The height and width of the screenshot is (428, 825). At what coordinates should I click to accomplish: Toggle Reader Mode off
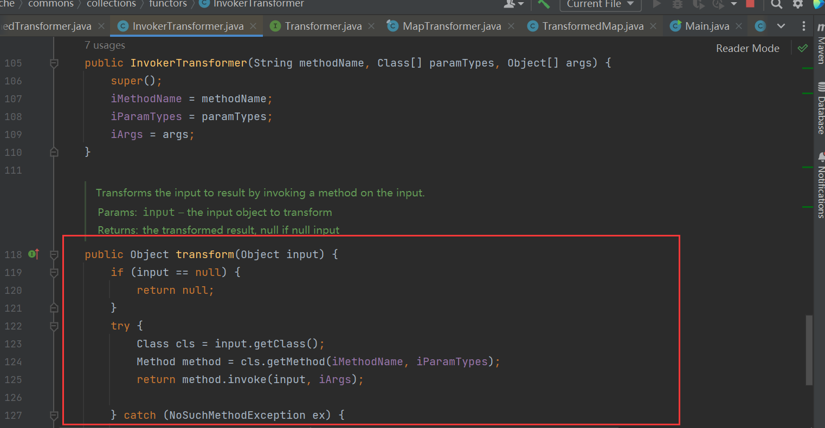click(x=747, y=48)
